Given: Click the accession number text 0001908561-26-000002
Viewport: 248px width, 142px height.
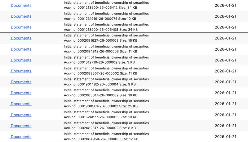Looking at the screenshot, I should click(96, 106).
